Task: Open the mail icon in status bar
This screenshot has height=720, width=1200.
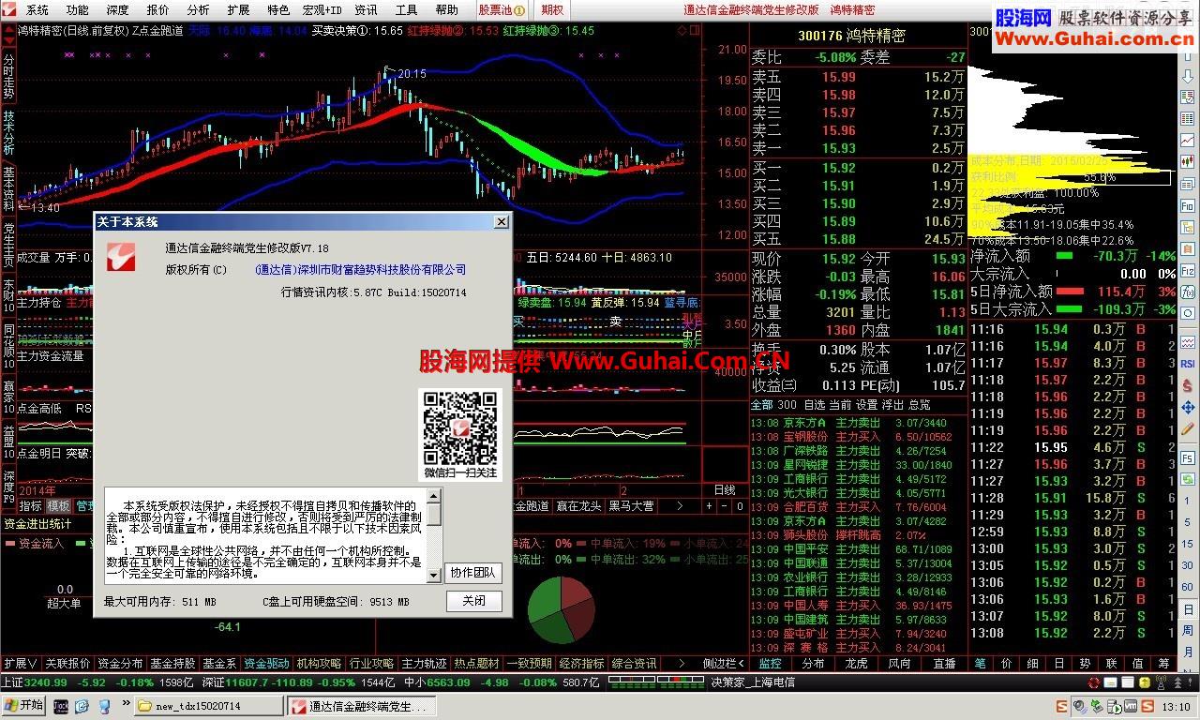Action: click(x=1110, y=682)
